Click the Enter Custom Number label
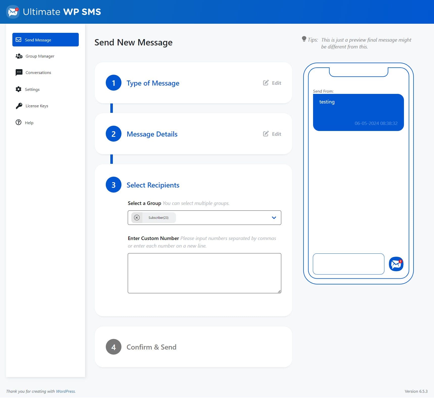The width and height of the screenshot is (434, 398). 153,238
